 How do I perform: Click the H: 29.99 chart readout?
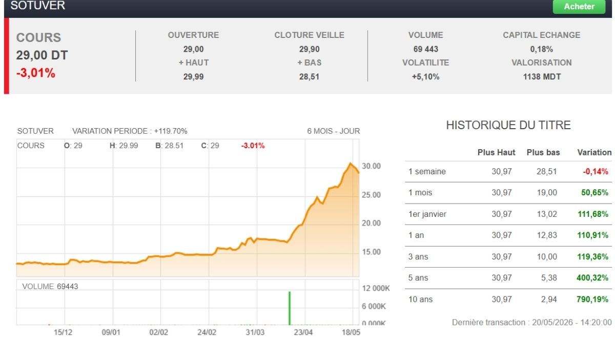(x=124, y=146)
